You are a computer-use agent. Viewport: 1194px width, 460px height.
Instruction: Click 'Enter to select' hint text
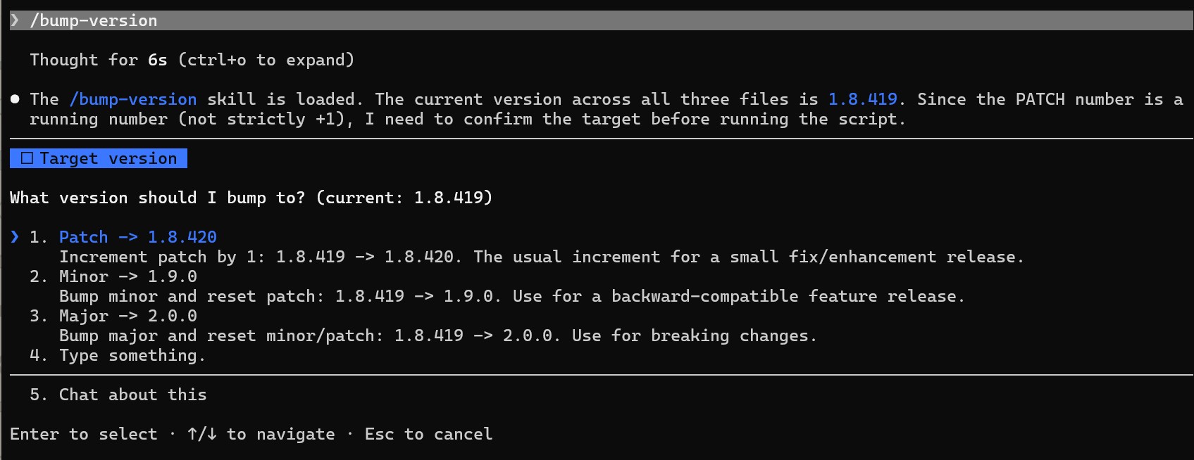pyautogui.click(x=84, y=434)
